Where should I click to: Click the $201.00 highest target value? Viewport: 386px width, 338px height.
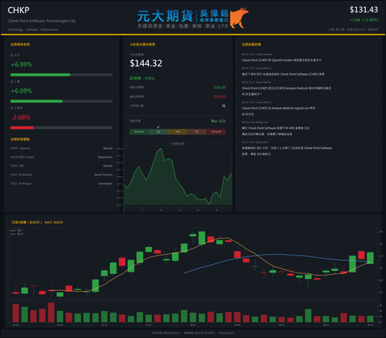pyautogui.click(x=220, y=87)
